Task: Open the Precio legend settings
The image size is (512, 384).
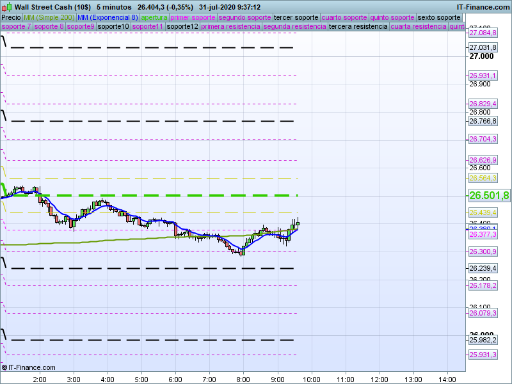Action: click(x=11, y=17)
